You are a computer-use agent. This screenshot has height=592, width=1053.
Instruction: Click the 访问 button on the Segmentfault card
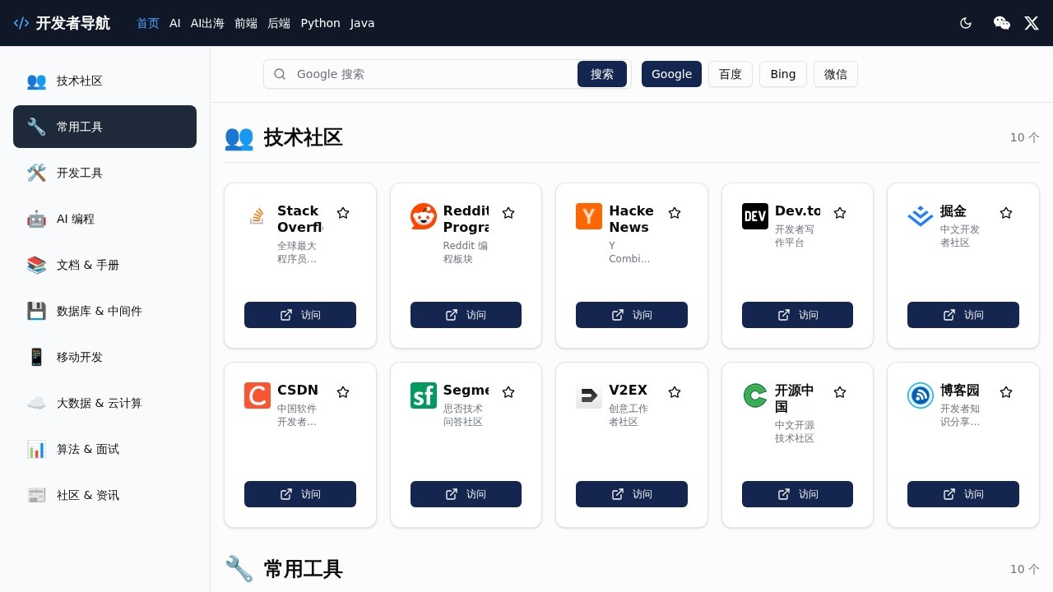click(466, 494)
